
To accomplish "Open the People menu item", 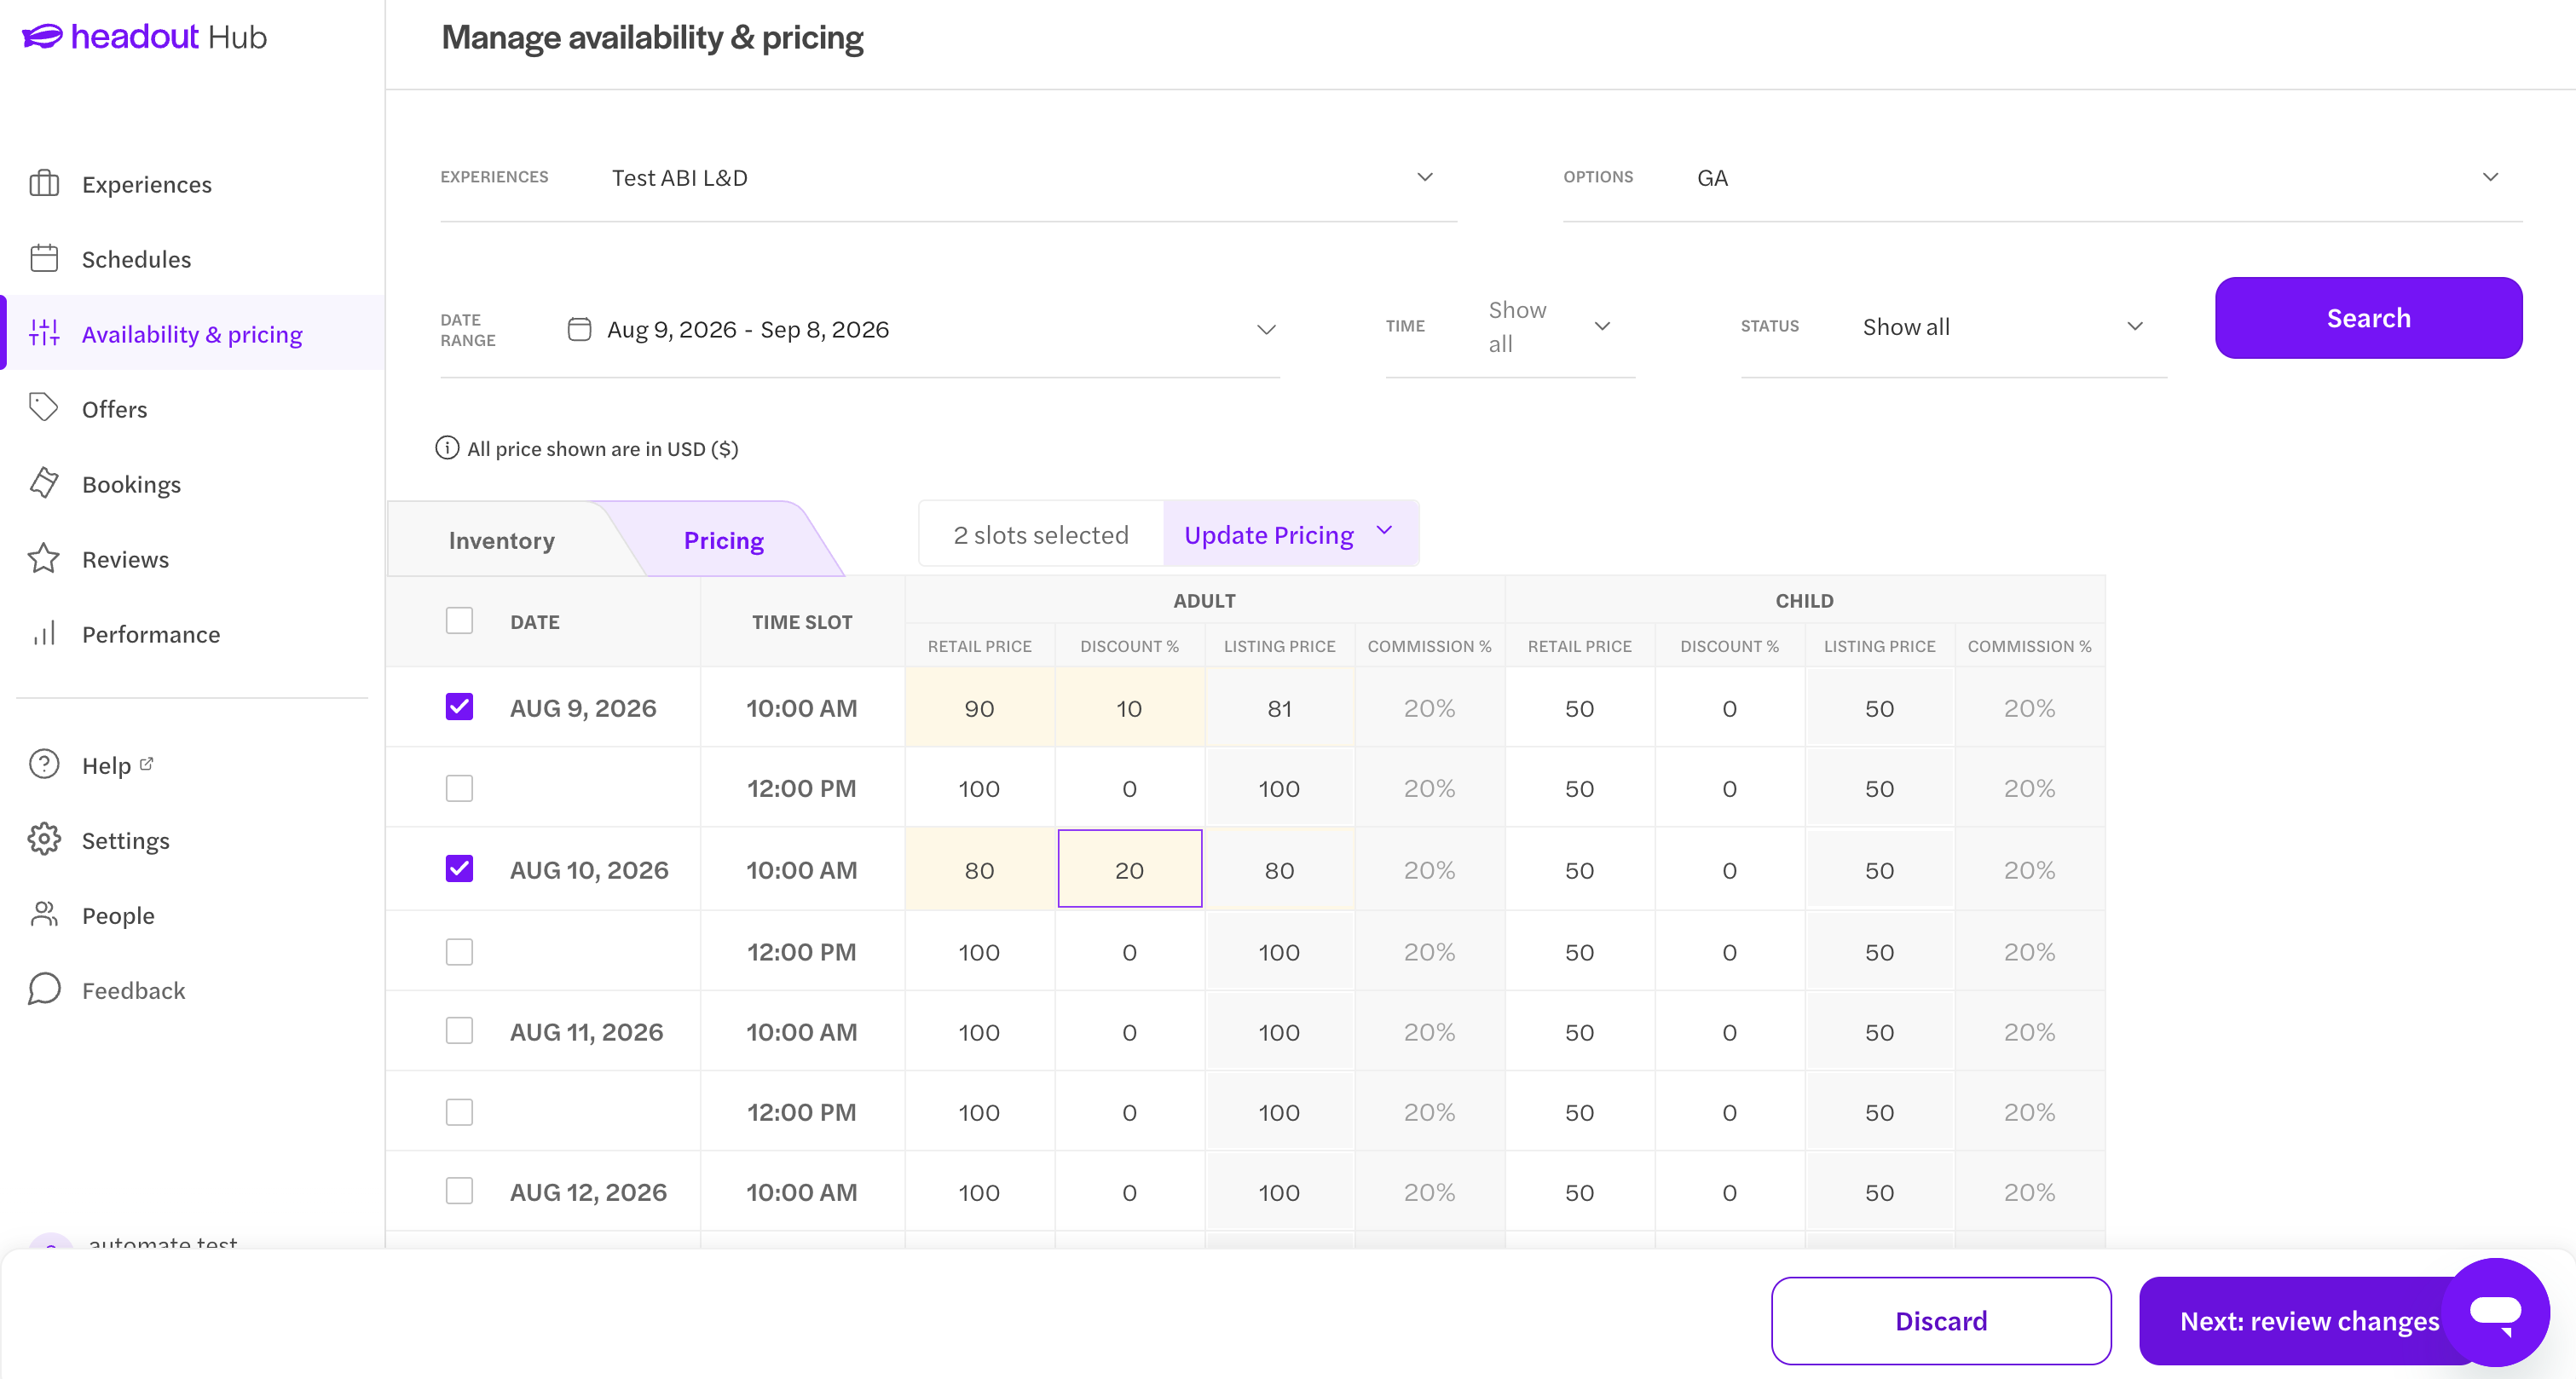I will [118, 915].
